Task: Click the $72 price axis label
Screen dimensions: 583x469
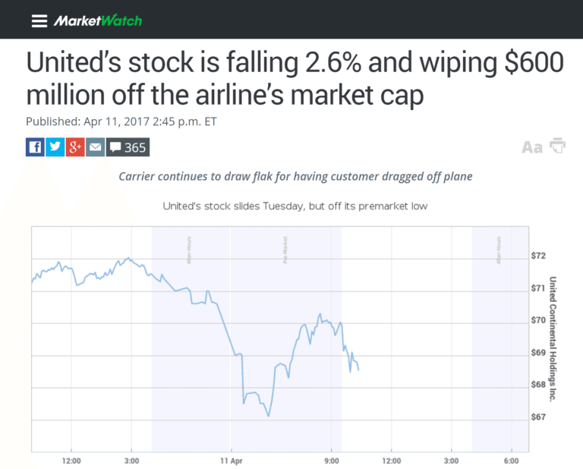Action: click(x=538, y=256)
